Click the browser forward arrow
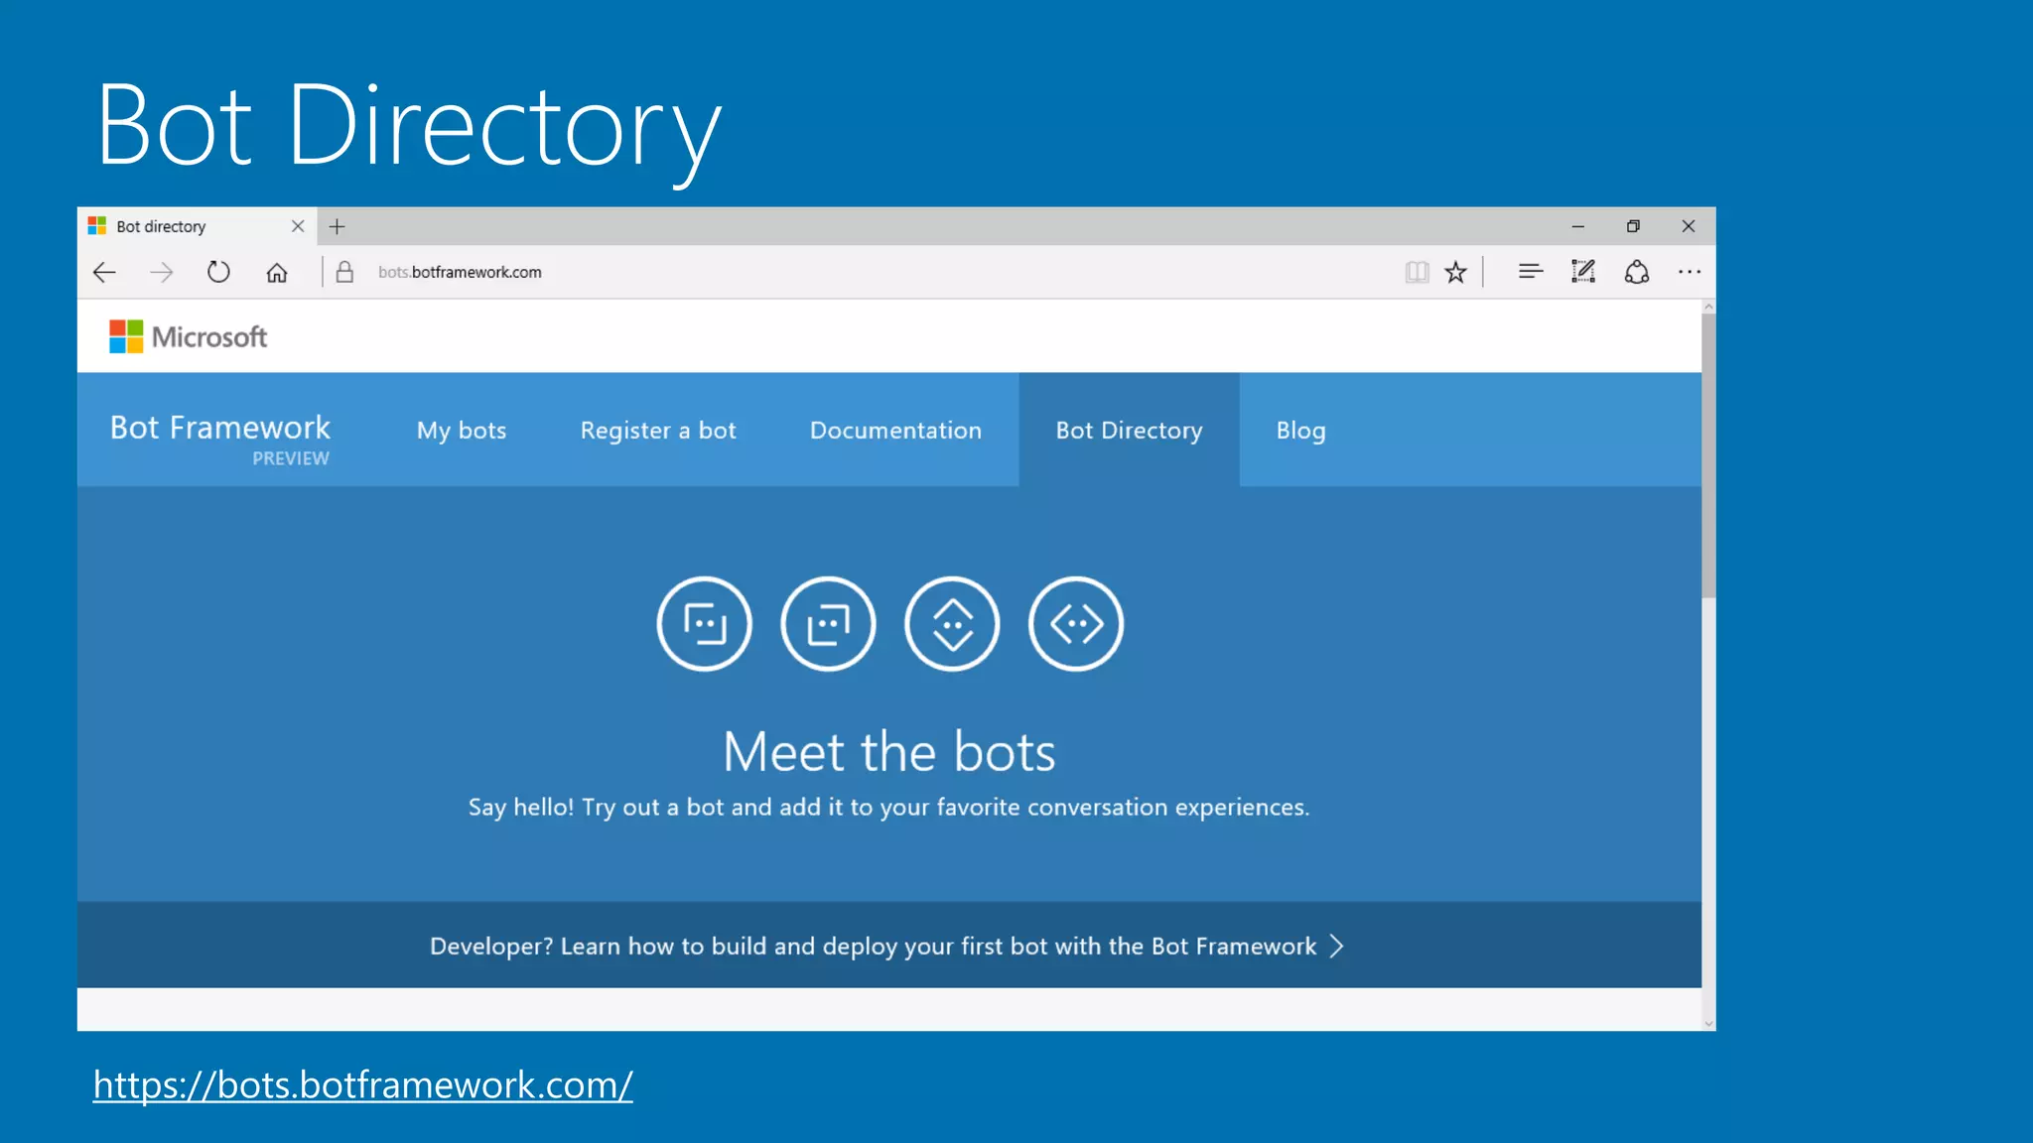 point(162,272)
